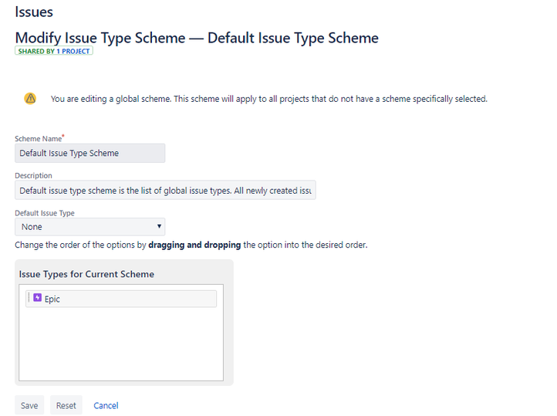Click the yellow warning triangle icon
The image size is (557, 416).
tap(30, 99)
